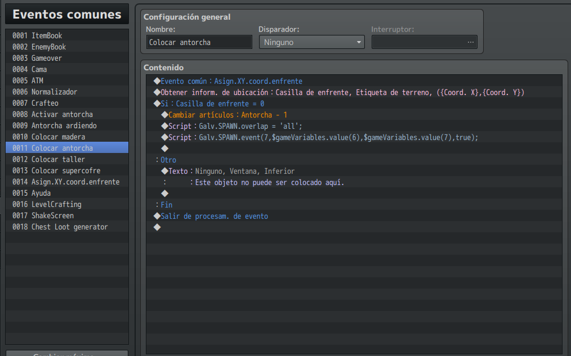The width and height of the screenshot is (571, 356).
Task: Select the Obtener inform. de ubicación command
Action: 354,92
